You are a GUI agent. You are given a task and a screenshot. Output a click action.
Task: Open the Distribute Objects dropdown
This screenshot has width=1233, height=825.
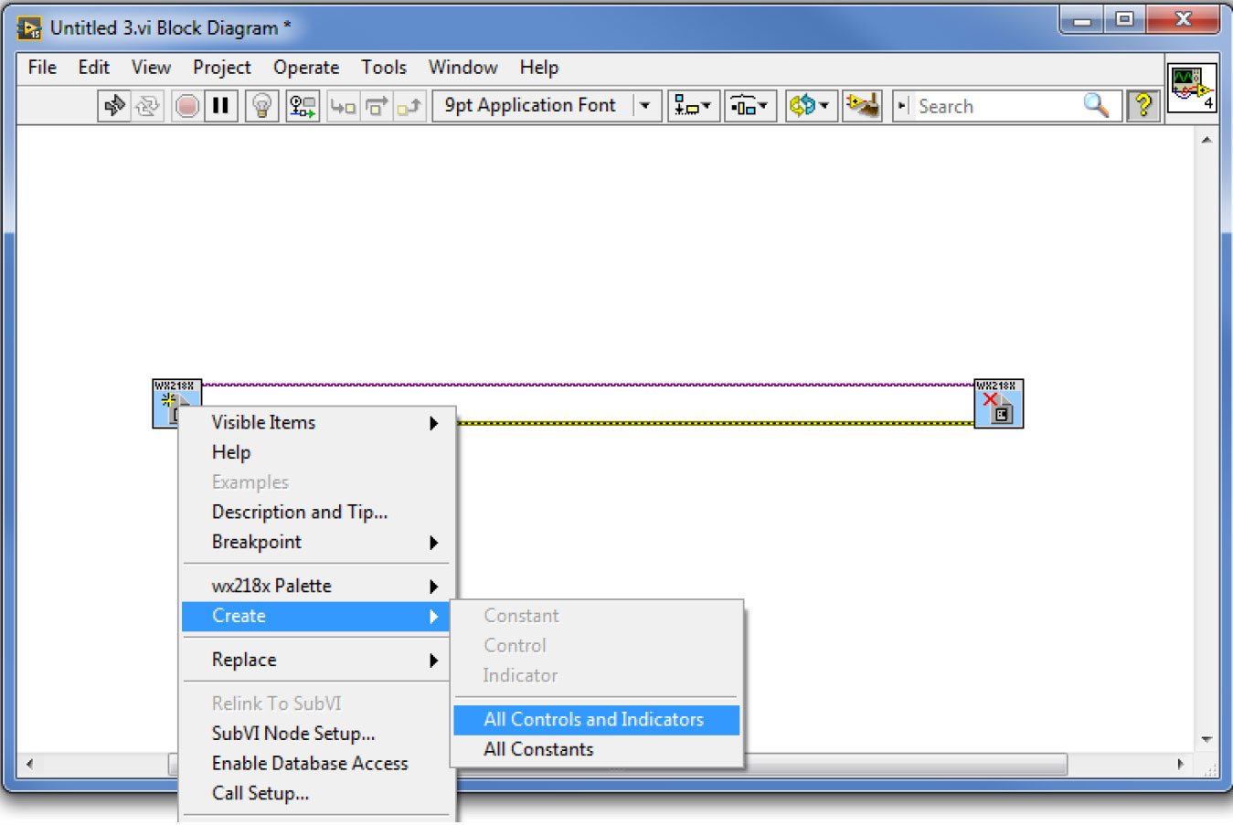click(749, 106)
